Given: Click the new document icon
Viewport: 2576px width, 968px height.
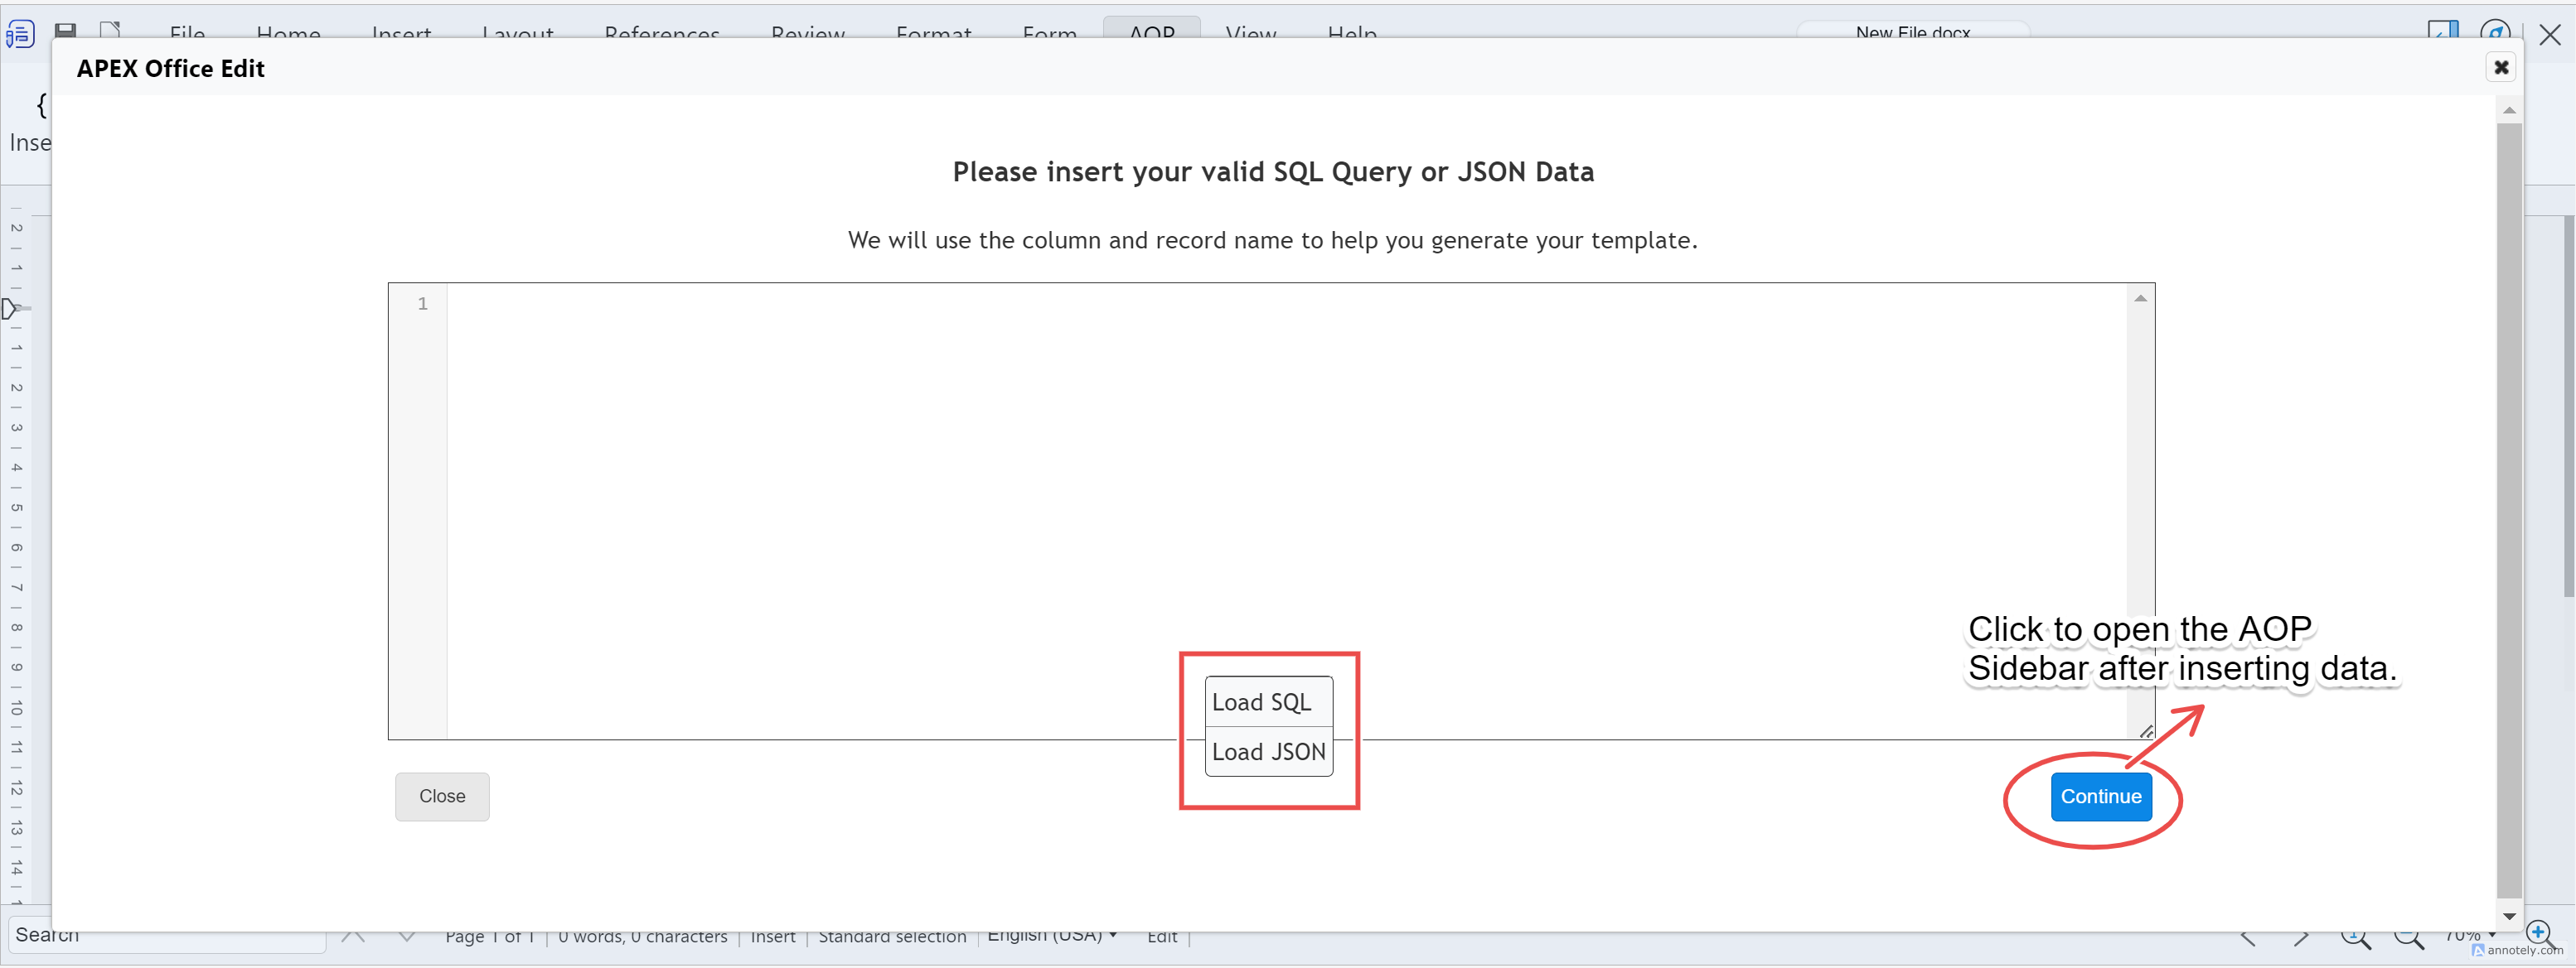Looking at the screenshot, I should coord(110,31).
